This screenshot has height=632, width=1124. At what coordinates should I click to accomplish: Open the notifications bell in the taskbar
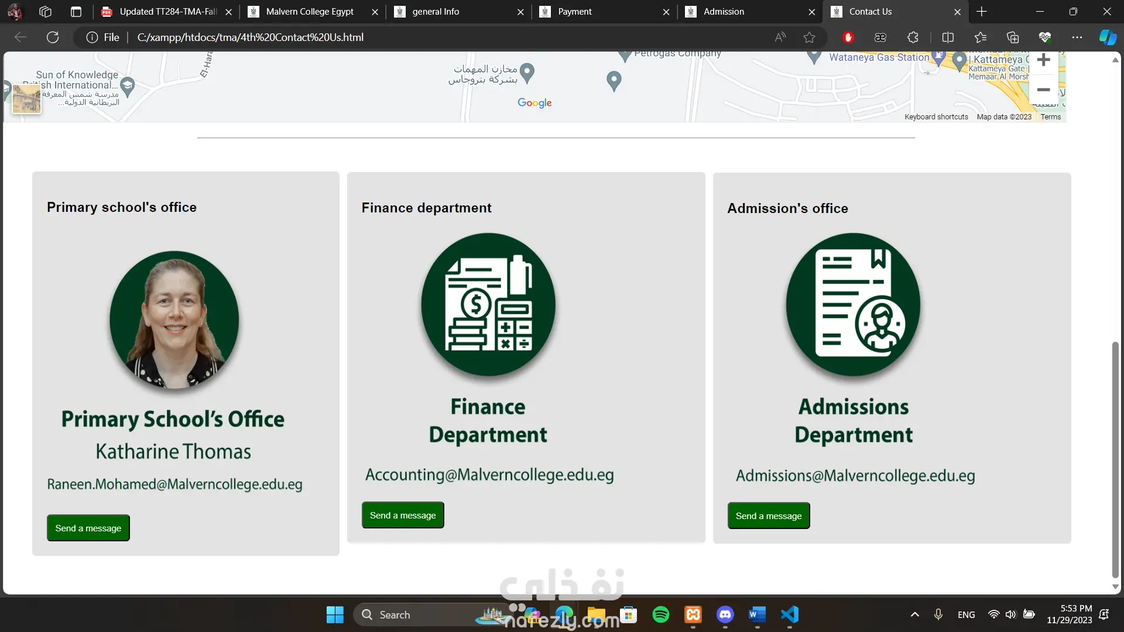click(1104, 614)
